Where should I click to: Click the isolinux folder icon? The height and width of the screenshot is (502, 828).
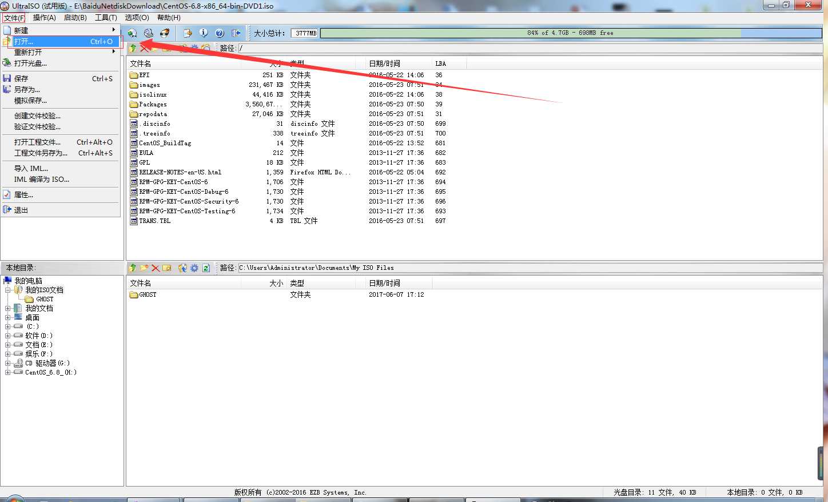click(134, 94)
